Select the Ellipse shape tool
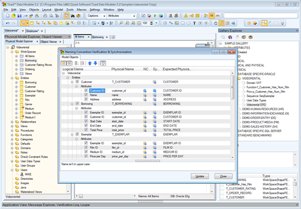This screenshot has height=209, width=301. click(x=188, y=23)
